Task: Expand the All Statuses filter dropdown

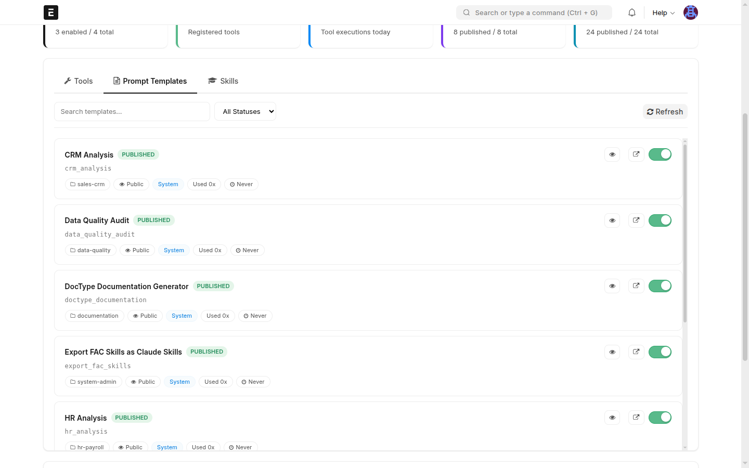Action: [x=245, y=111]
